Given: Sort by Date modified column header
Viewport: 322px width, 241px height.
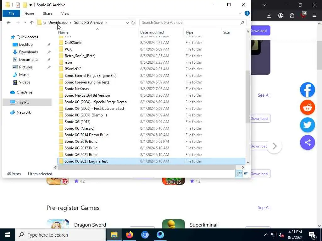Looking at the screenshot, I should coord(152,32).
